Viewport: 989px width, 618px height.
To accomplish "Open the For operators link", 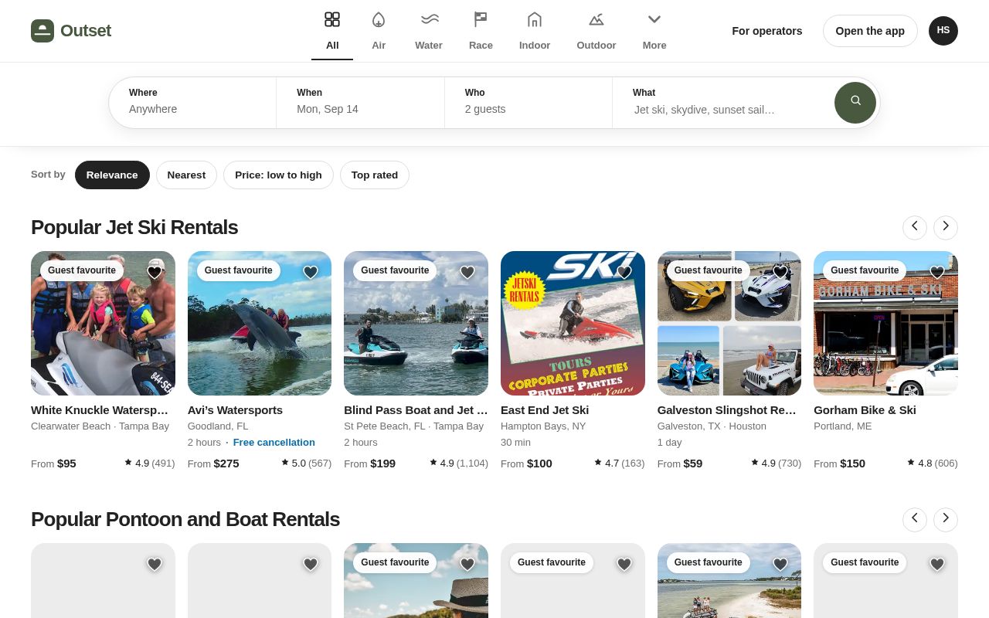I will click(767, 31).
